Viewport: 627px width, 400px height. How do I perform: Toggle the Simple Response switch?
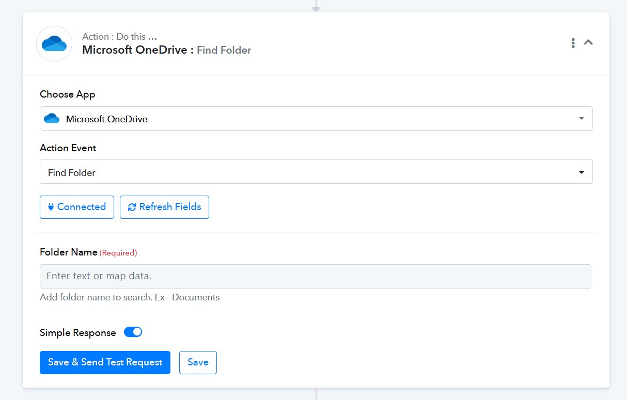(133, 332)
